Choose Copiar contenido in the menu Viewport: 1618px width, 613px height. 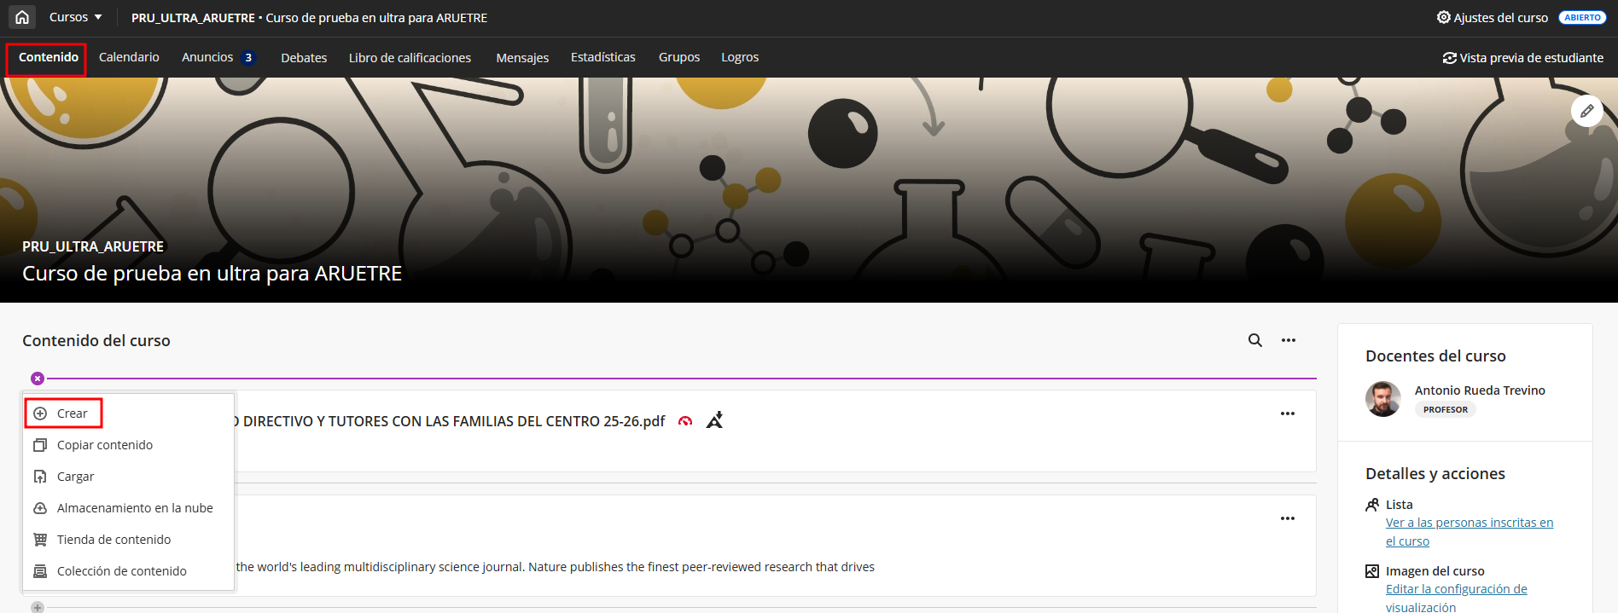[x=104, y=445]
